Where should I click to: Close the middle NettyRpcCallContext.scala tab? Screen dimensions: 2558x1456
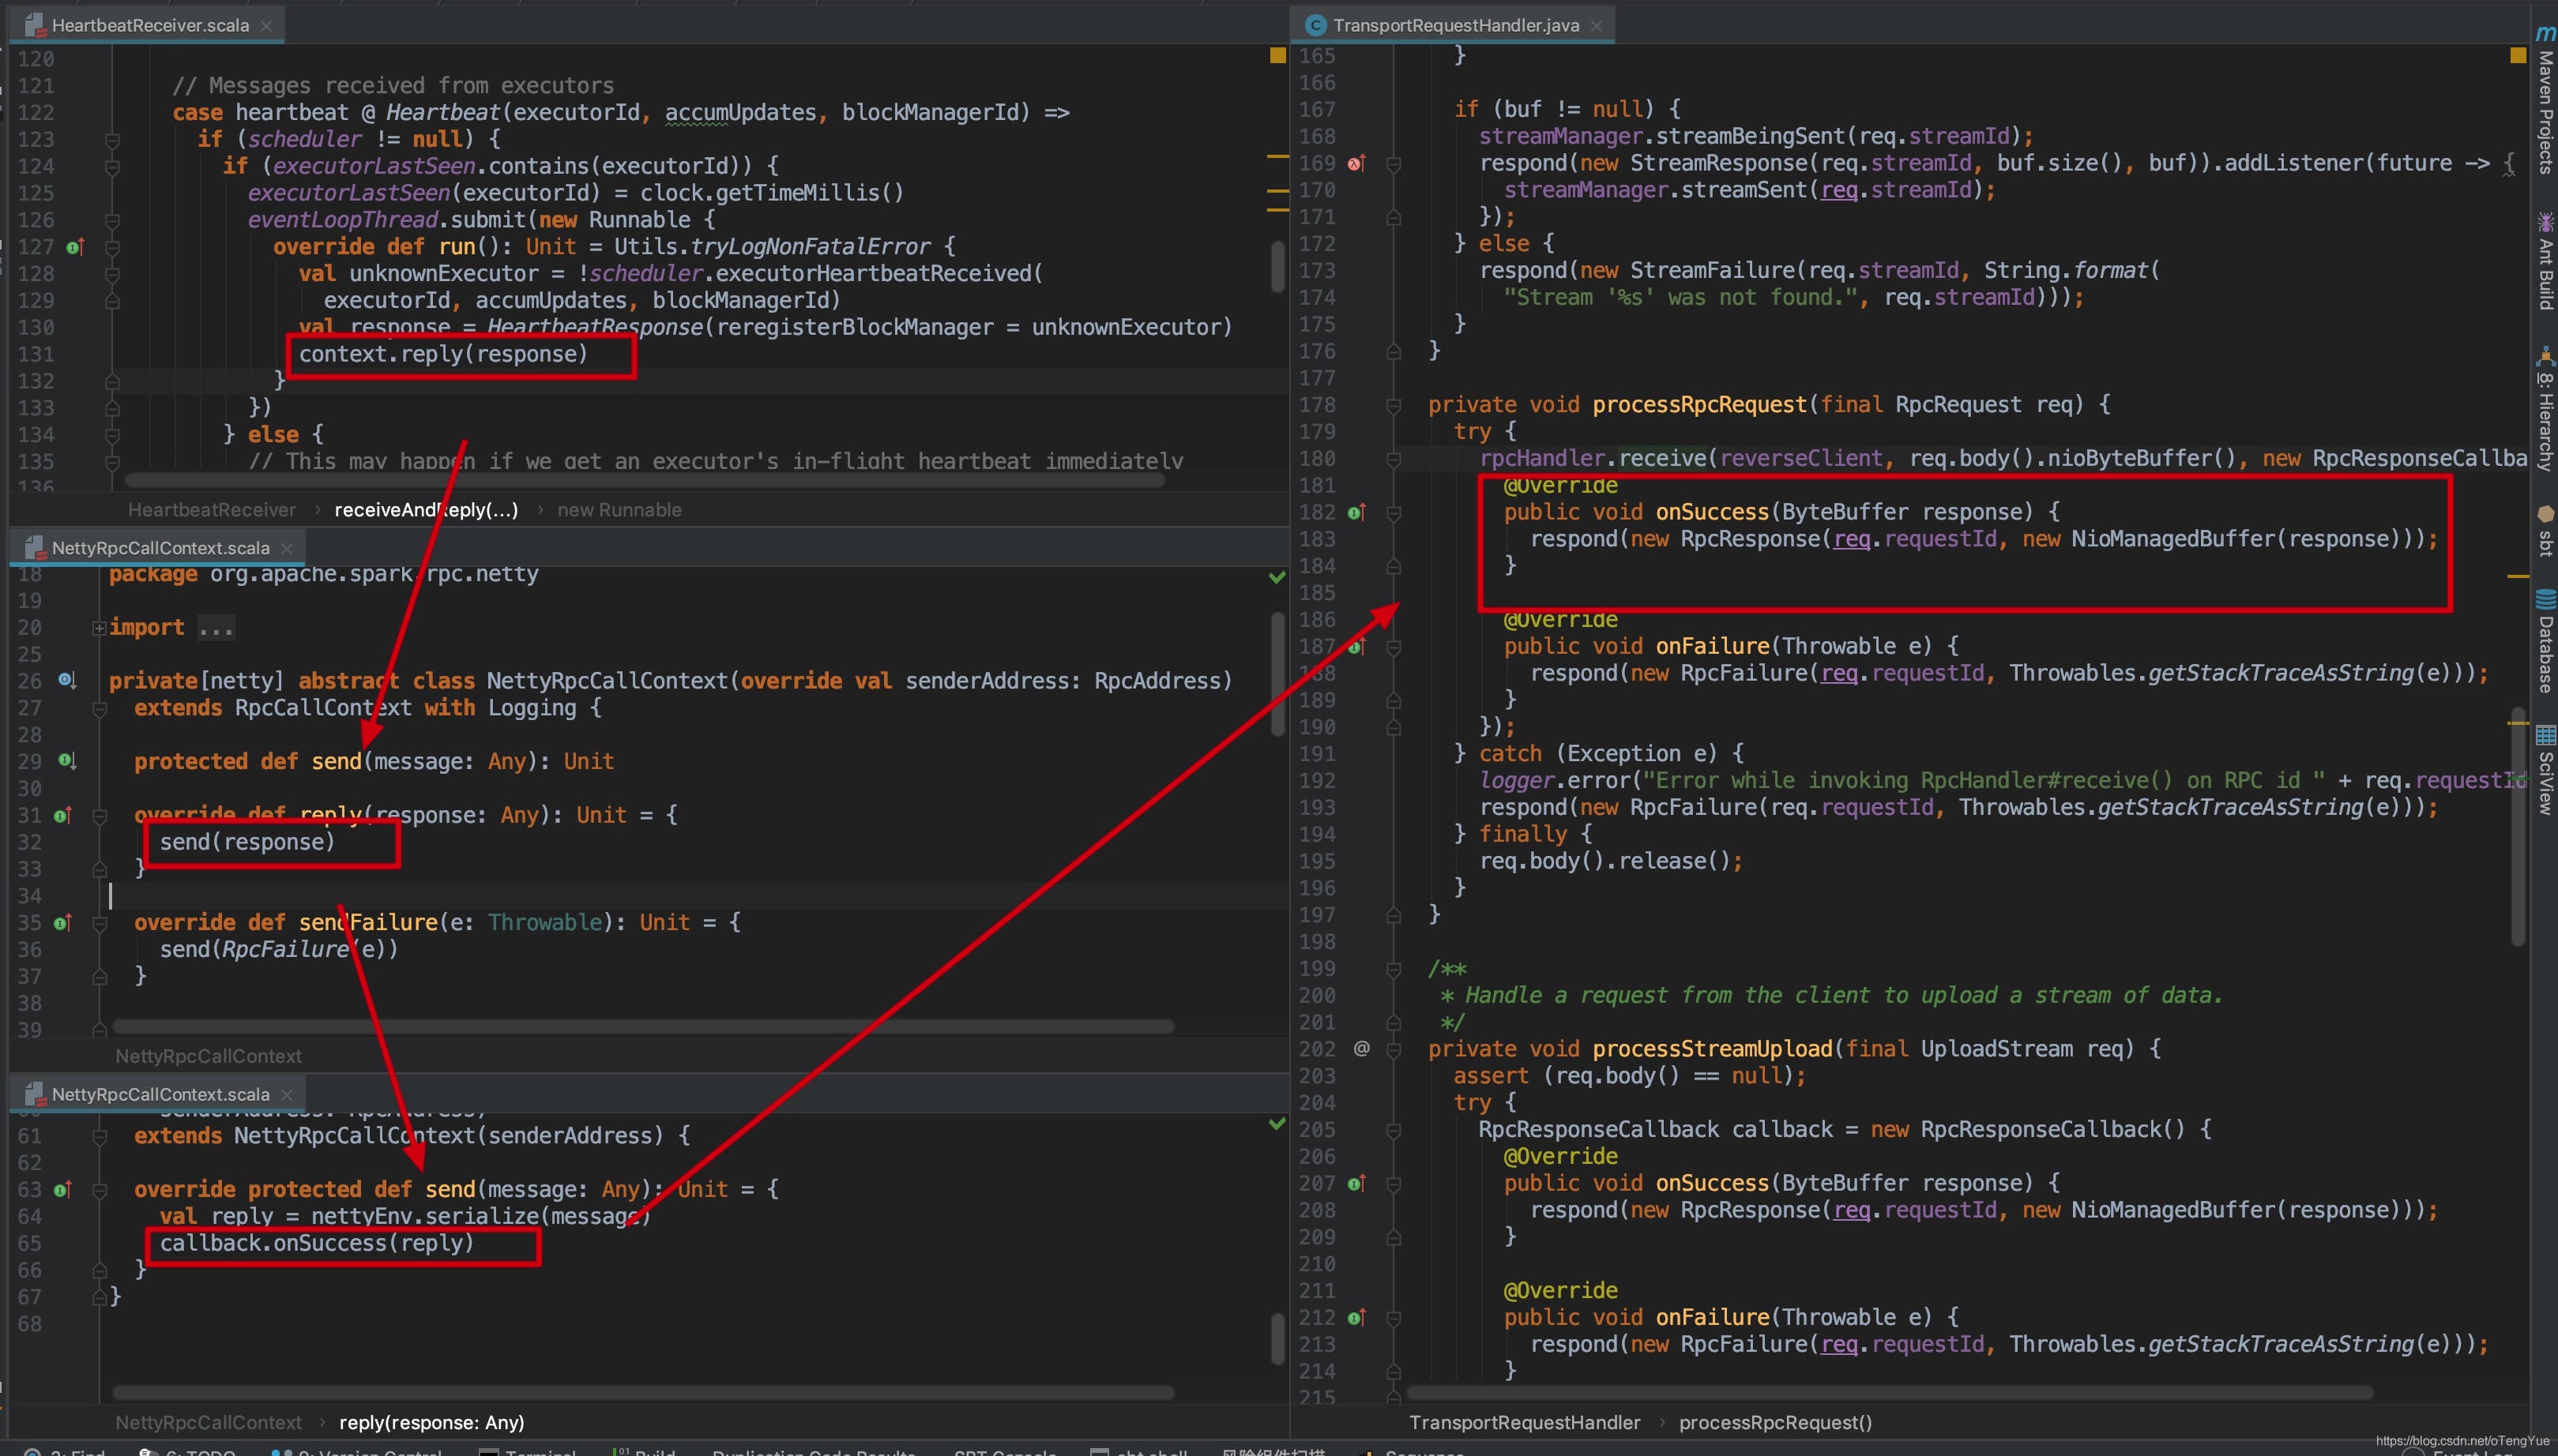pos(287,548)
